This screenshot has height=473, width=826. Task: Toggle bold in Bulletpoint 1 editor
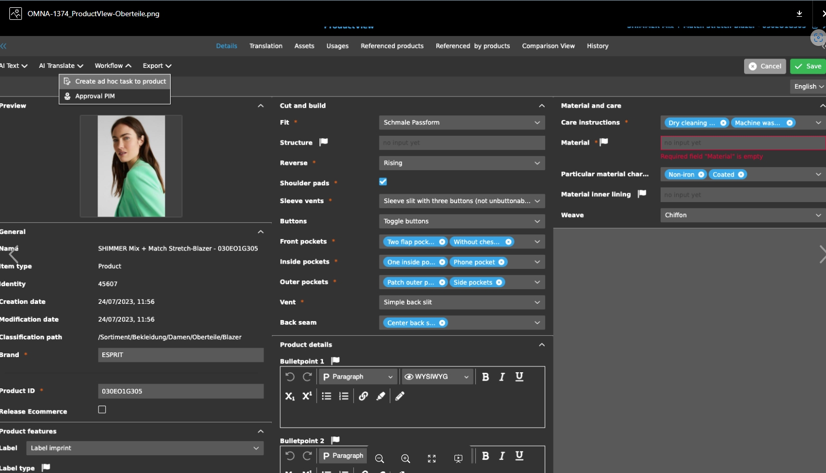(485, 377)
